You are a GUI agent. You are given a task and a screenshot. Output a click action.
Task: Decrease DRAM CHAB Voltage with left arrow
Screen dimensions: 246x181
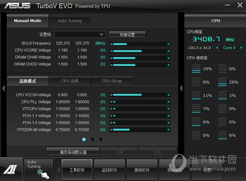111,58
